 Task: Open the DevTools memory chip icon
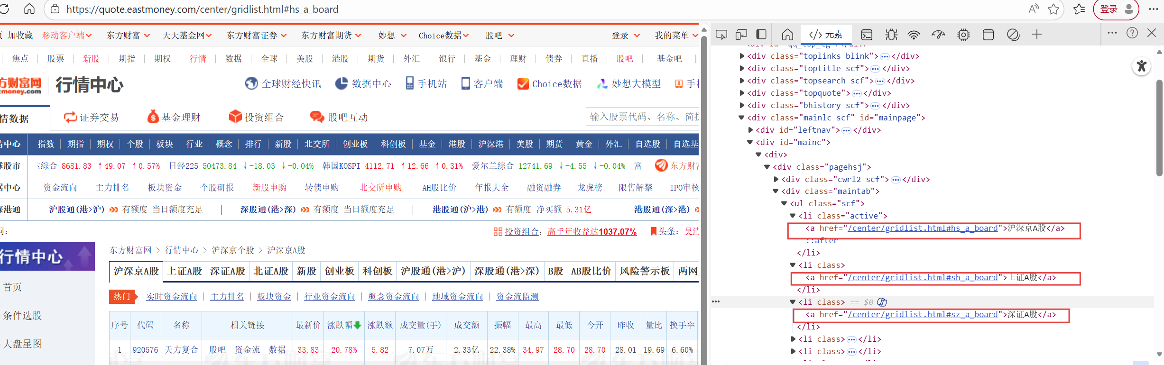coord(963,35)
